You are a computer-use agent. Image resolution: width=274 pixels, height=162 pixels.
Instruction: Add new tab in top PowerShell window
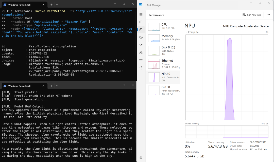(x=51, y=5)
